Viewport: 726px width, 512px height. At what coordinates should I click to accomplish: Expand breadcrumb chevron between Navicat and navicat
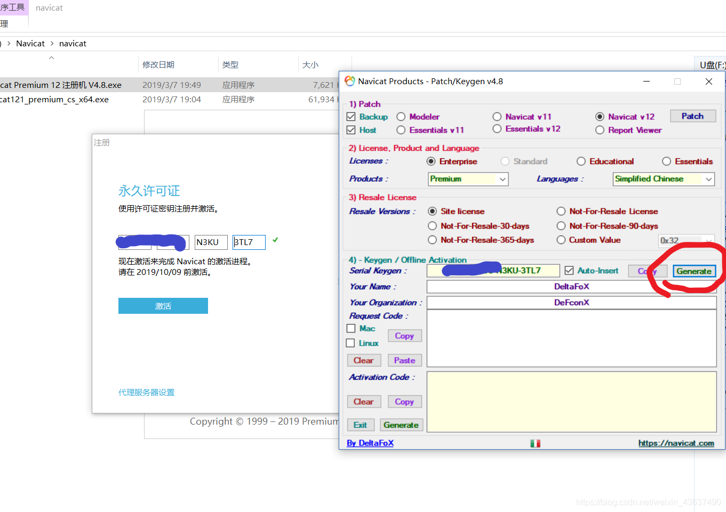[52, 44]
